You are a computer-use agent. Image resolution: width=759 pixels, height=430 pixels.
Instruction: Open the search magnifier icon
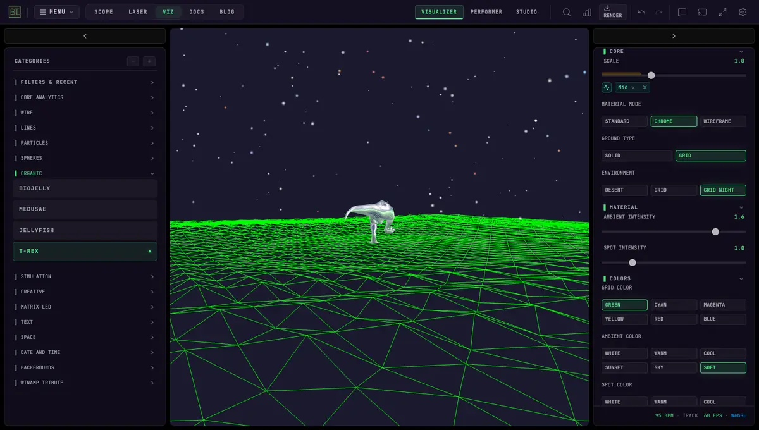click(x=567, y=12)
